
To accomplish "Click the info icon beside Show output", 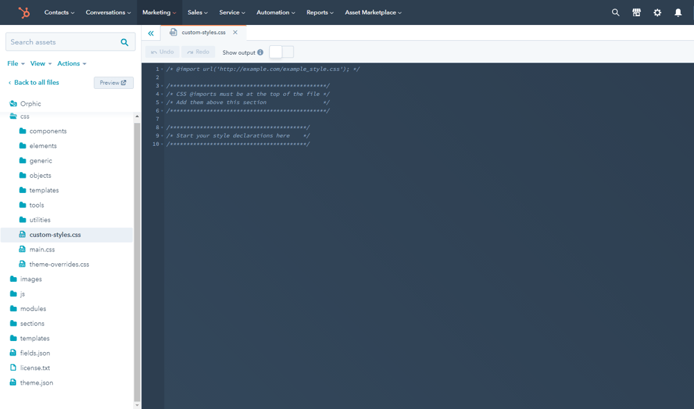I will 260,52.
